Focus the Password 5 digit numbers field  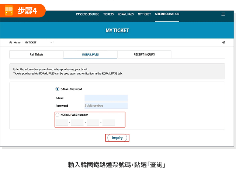tap(106, 106)
